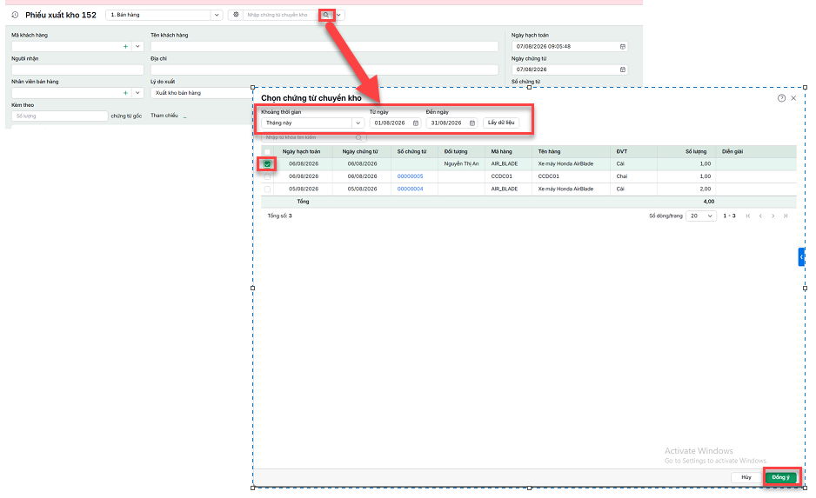Uncheck the Nguyễn Thị An row checkbox
The height and width of the screenshot is (498, 816).
coord(267,163)
